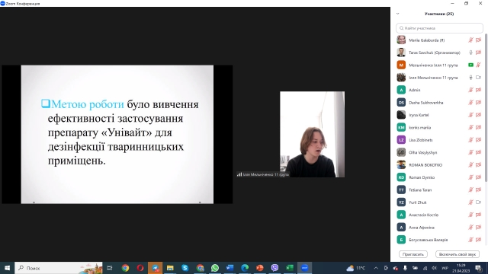
Task: Click the speaker's video tile
Action: (312, 134)
